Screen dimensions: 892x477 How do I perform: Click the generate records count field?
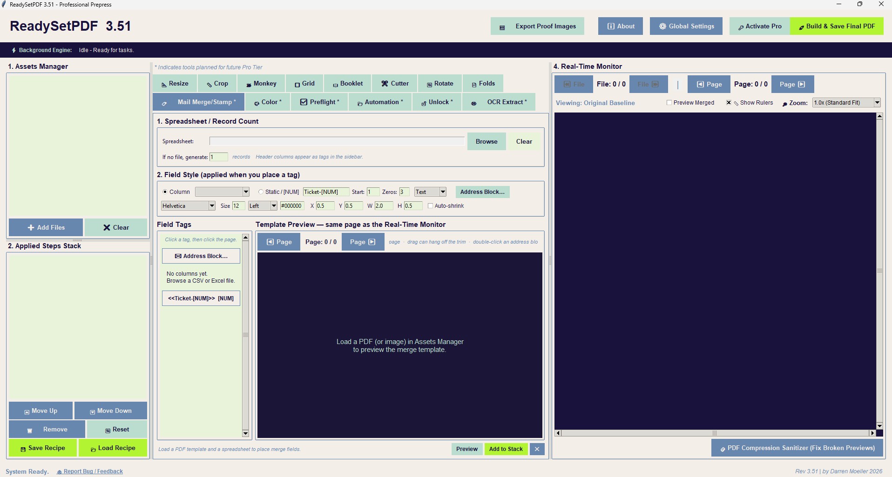click(x=219, y=157)
